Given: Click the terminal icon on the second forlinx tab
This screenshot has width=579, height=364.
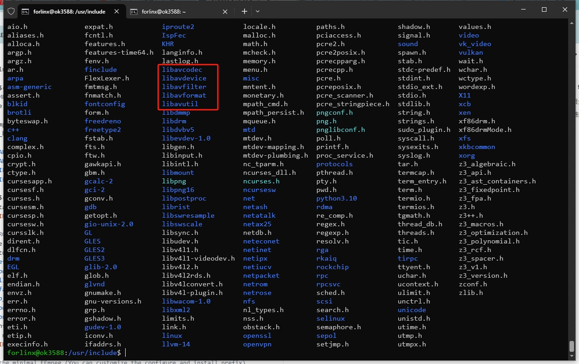Looking at the screenshot, I should [134, 11].
